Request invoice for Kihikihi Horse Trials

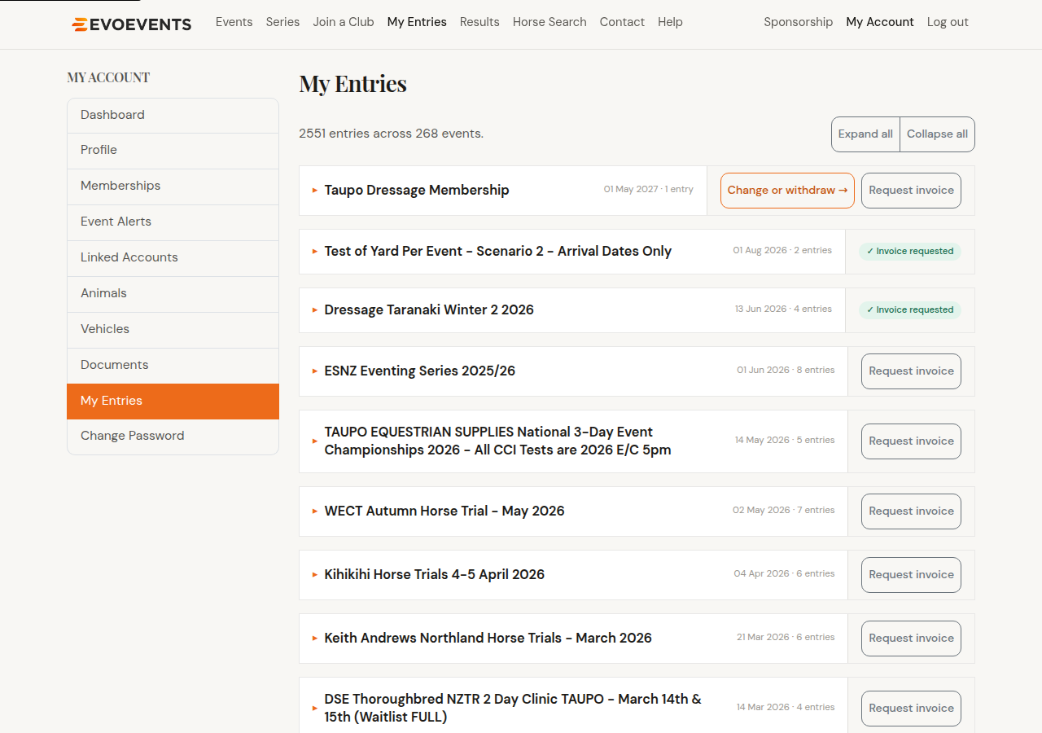(911, 575)
